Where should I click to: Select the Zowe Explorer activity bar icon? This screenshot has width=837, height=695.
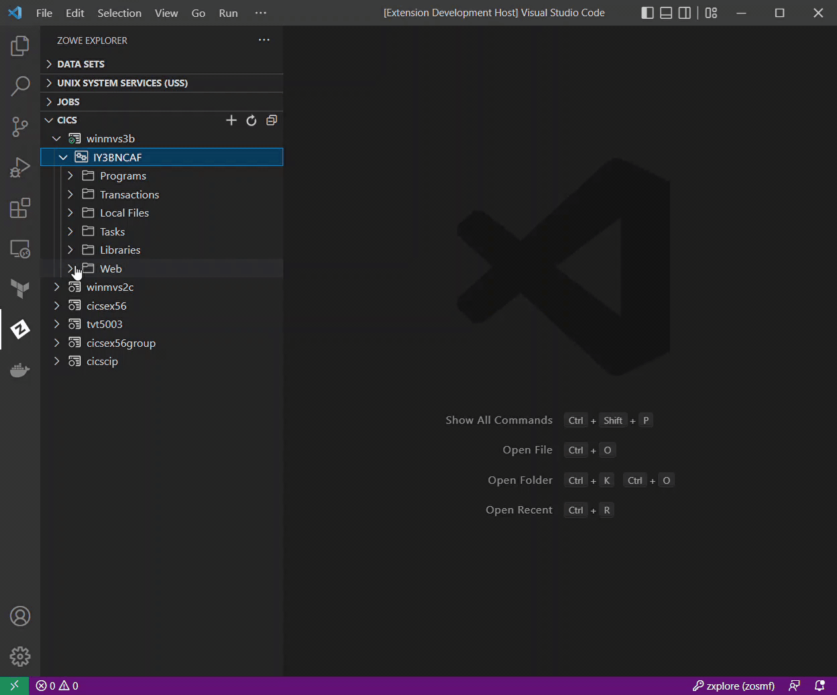click(x=20, y=329)
